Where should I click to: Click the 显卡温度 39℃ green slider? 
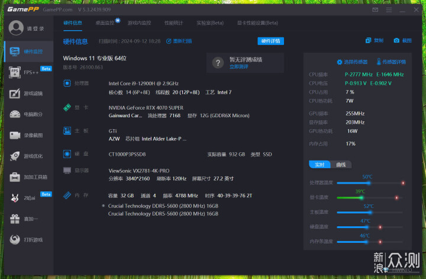coord(370,198)
